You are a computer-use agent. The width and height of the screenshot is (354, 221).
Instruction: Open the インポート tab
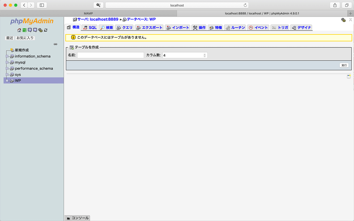pyautogui.click(x=178, y=28)
